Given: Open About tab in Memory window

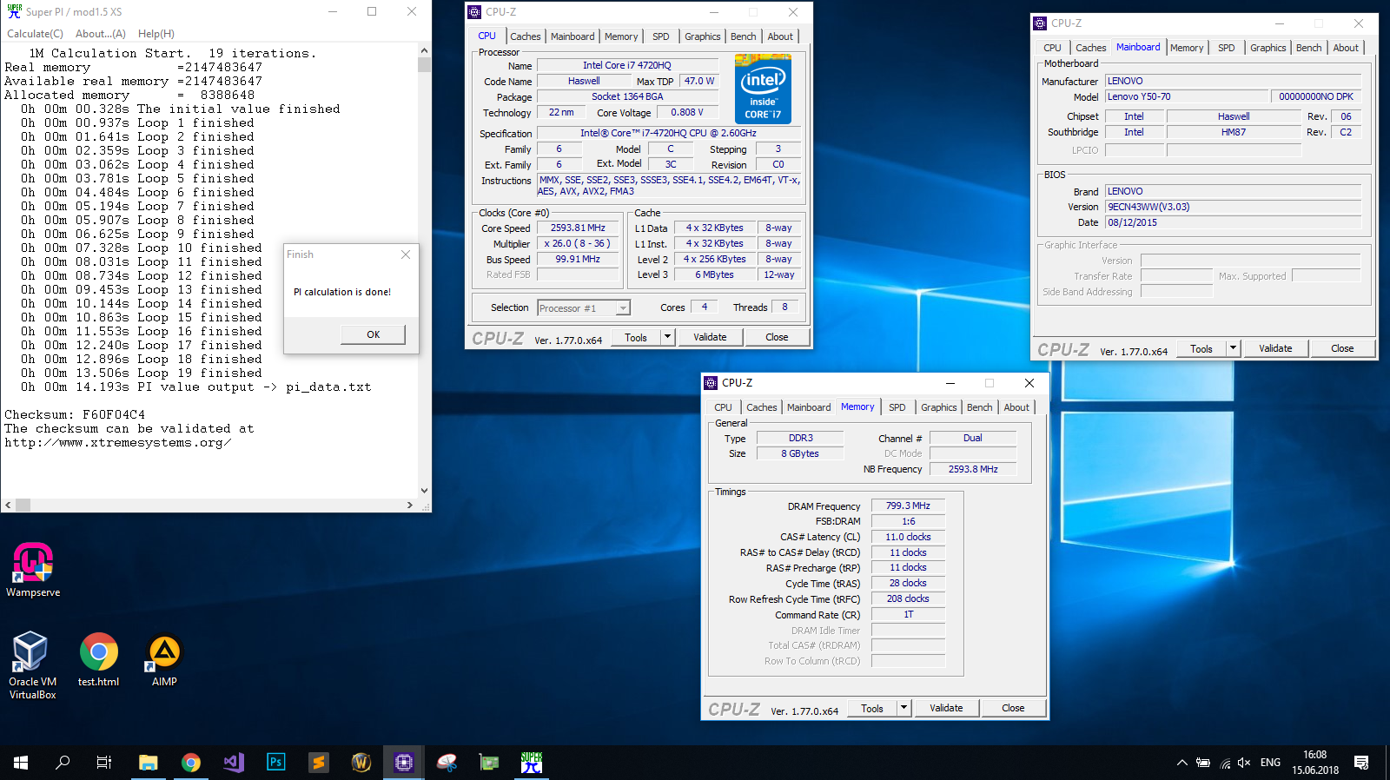Looking at the screenshot, I should (1016, 407).
